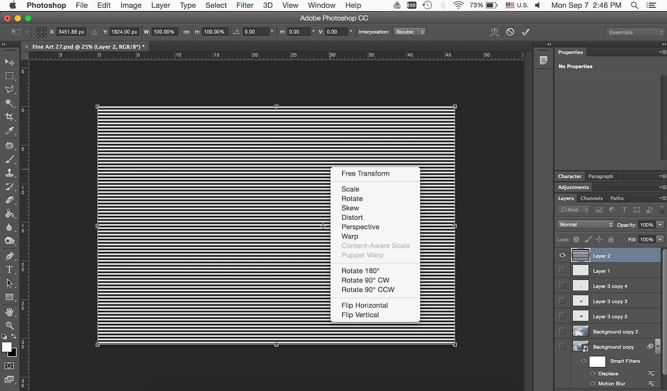
Task: Open the Properties panel menu
Action: (662, 52)
